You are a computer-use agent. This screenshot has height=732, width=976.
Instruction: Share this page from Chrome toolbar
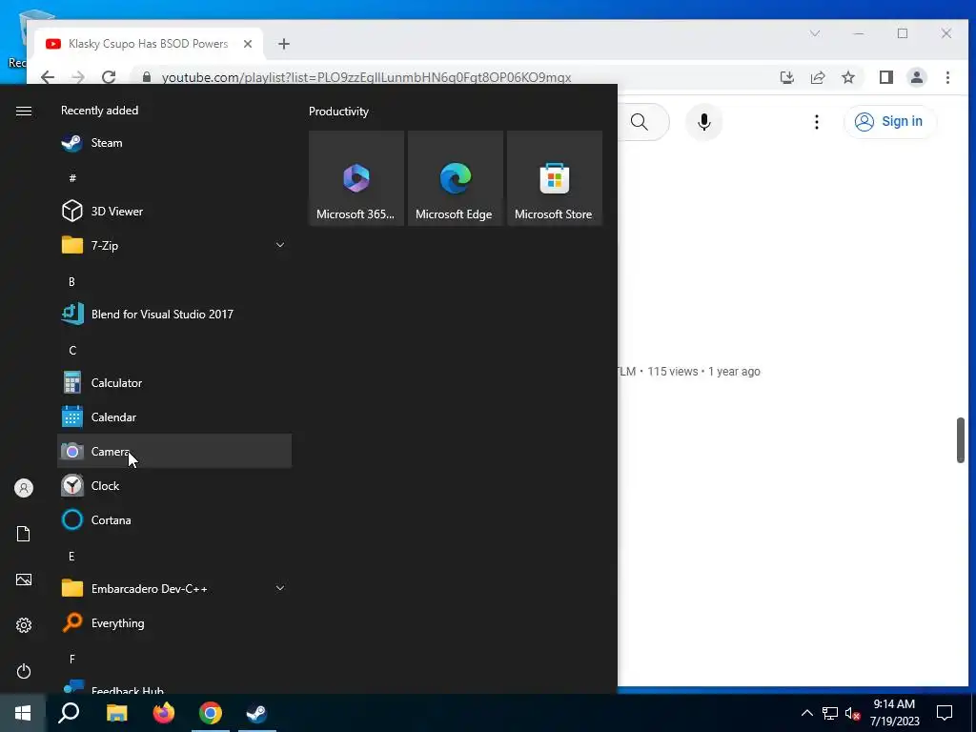(x=817, y=77)
